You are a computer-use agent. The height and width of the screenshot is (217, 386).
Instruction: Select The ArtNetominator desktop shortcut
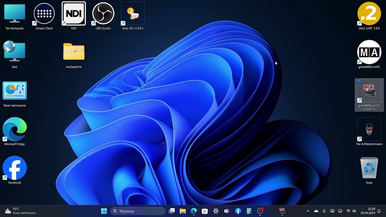point(369,132)
